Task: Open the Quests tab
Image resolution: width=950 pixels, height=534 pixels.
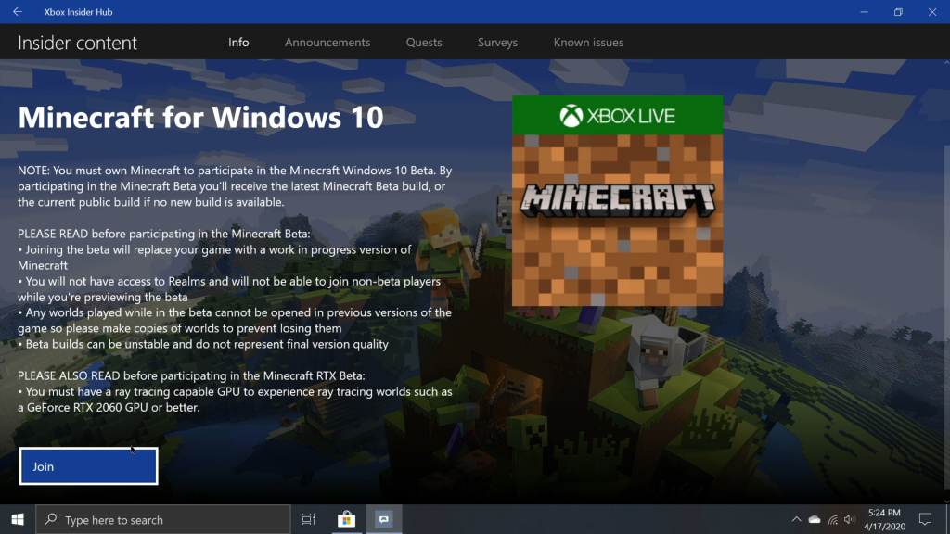Action: pos(424,43)
